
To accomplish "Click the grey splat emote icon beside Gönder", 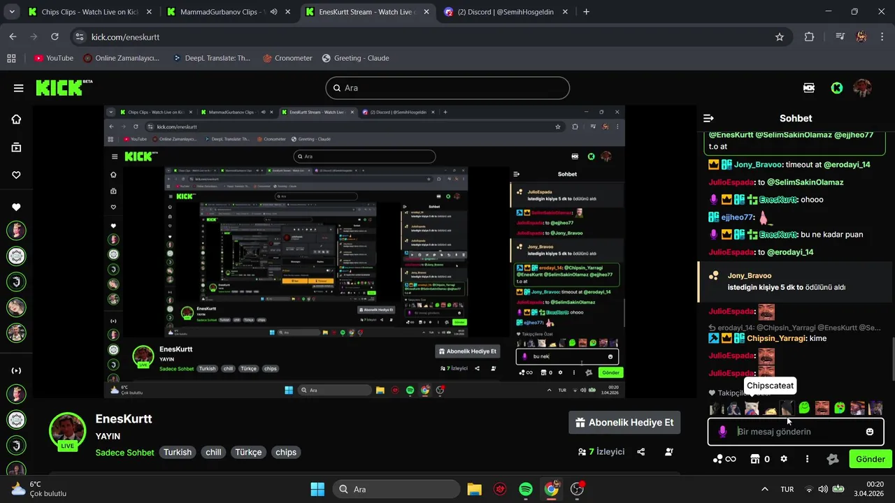I will click(x=832, y=459).
